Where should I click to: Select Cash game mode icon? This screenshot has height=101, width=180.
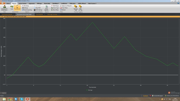[12, 7]
